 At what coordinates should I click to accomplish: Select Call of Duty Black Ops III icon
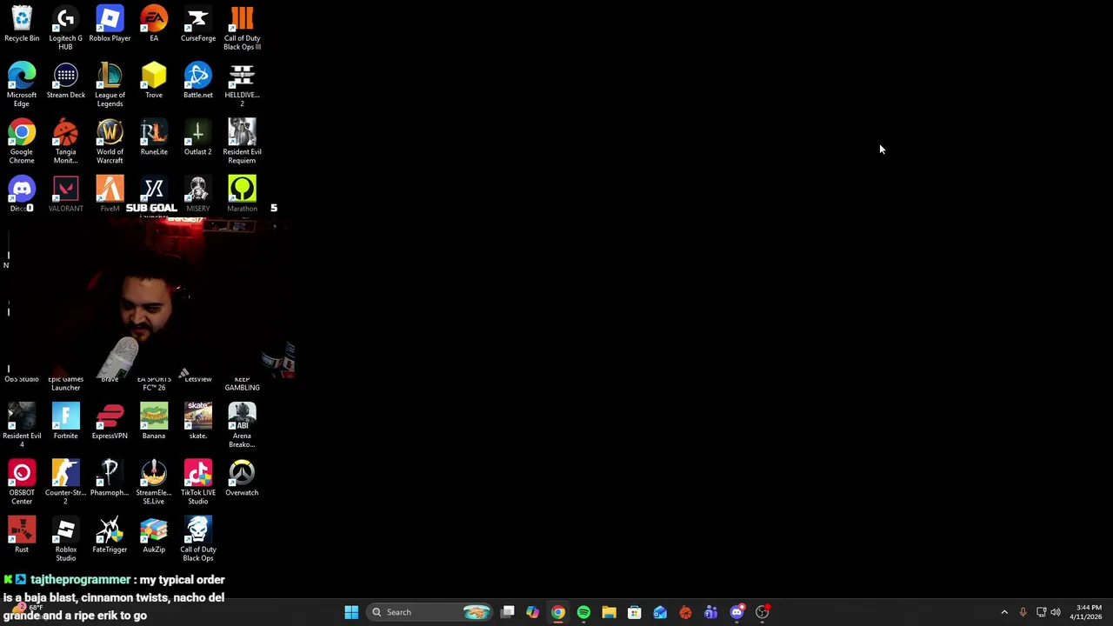242,28
